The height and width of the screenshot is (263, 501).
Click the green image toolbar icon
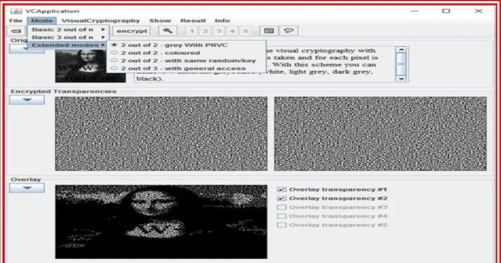point(269,31)
